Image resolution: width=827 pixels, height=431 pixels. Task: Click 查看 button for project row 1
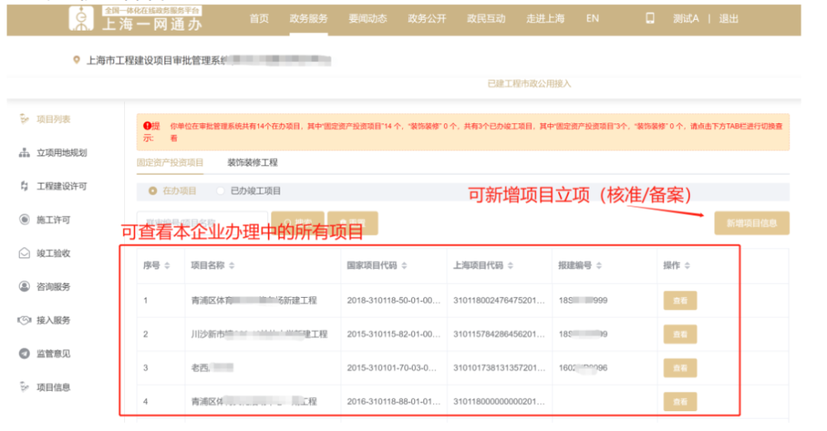point(680,300)
